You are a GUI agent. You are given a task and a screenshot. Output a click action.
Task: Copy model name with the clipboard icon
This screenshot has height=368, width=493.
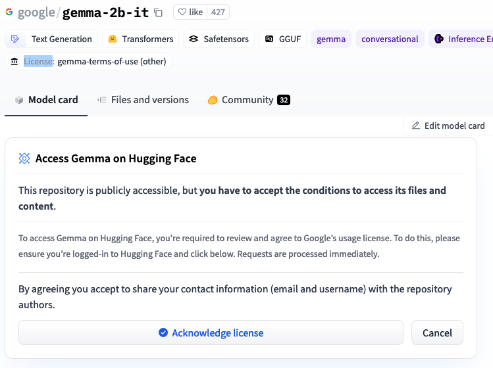click(x=158, y=12)
